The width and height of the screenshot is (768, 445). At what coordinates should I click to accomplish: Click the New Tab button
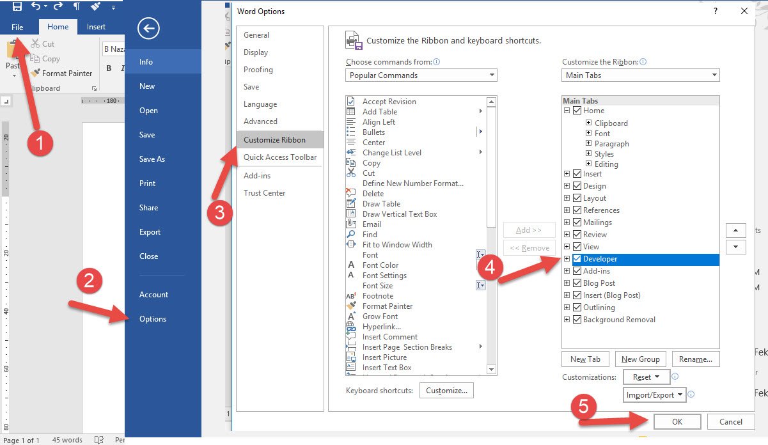tap(585, 359)
